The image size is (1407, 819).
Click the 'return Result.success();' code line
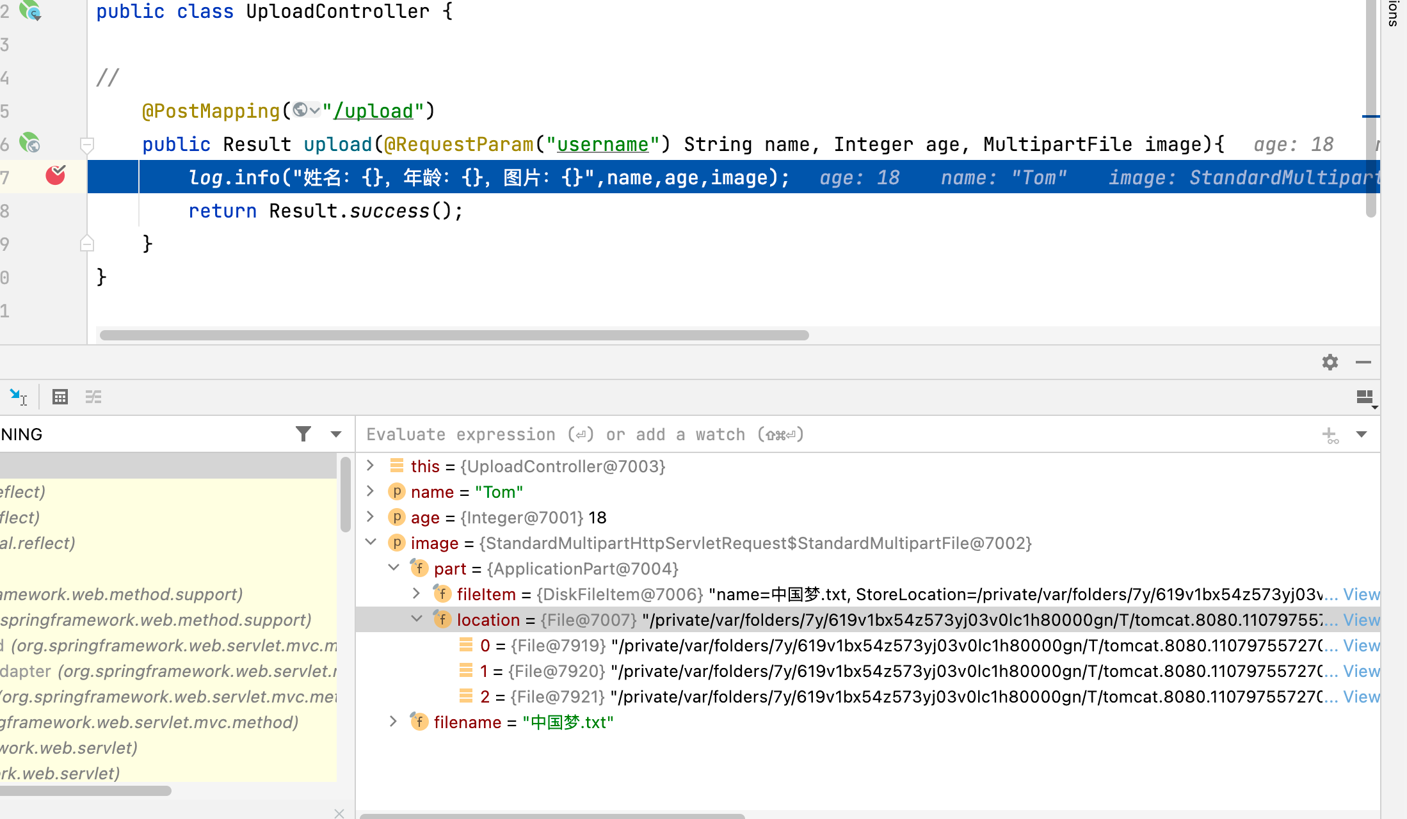325,211
